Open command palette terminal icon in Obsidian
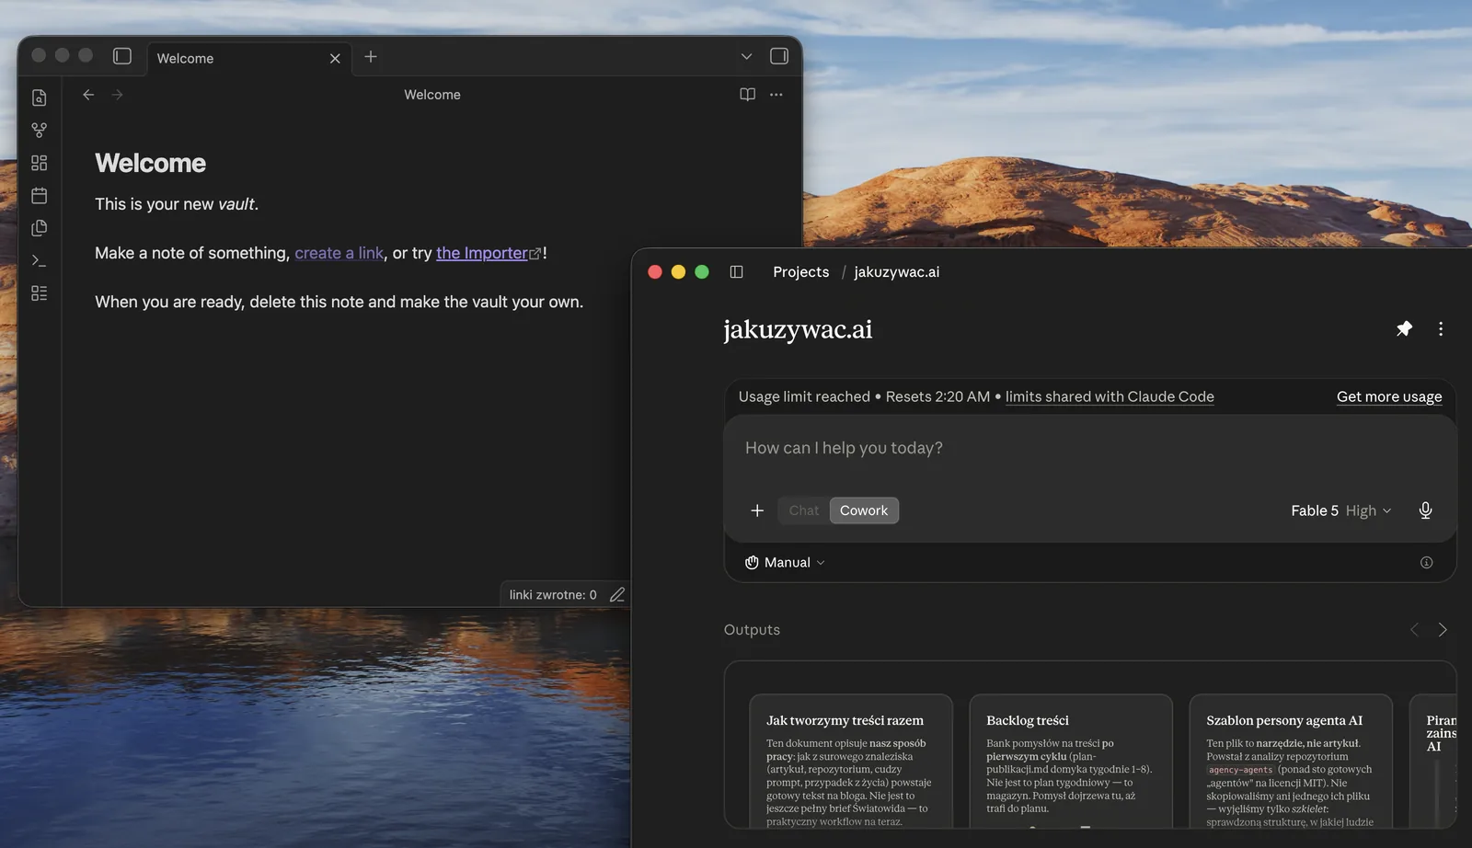The height and width of the screenshot is (848, 1472). coord(39,260)
